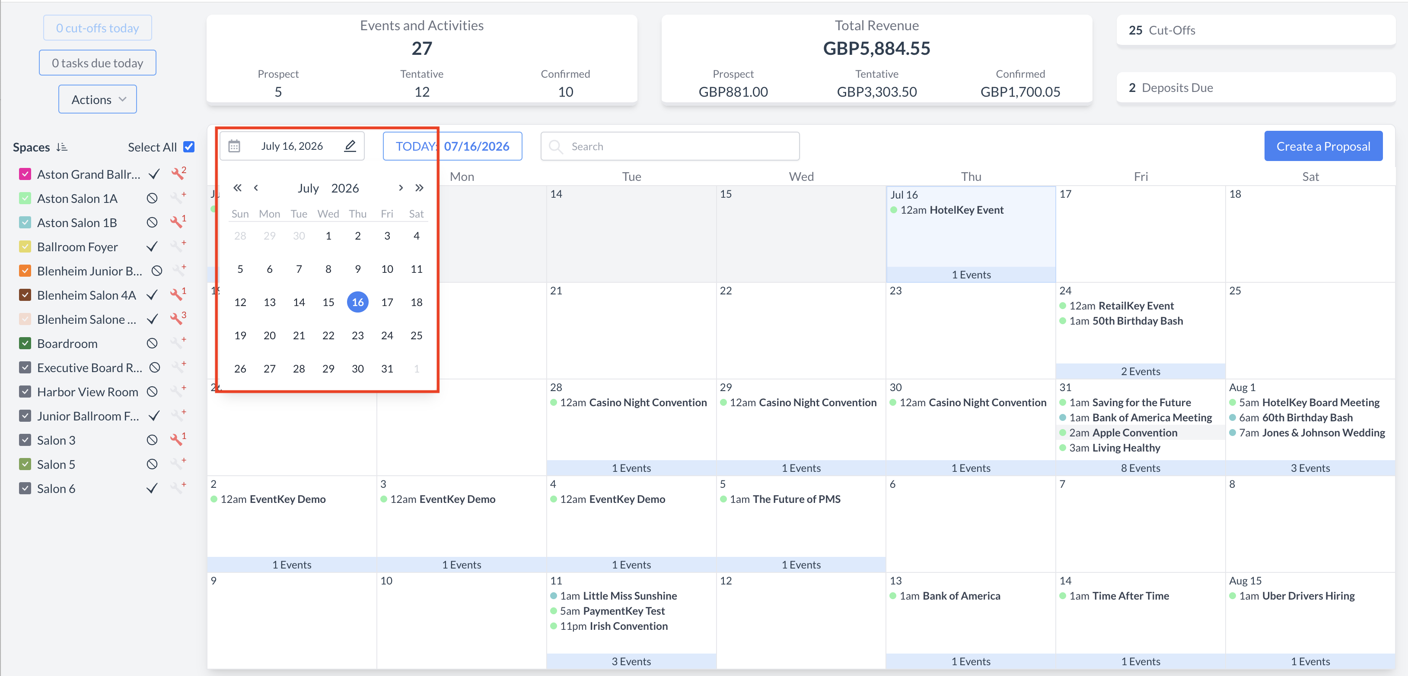Toggle the Boardroom checkbox
Screen dimensions: 1408x676
pos(25,344)
